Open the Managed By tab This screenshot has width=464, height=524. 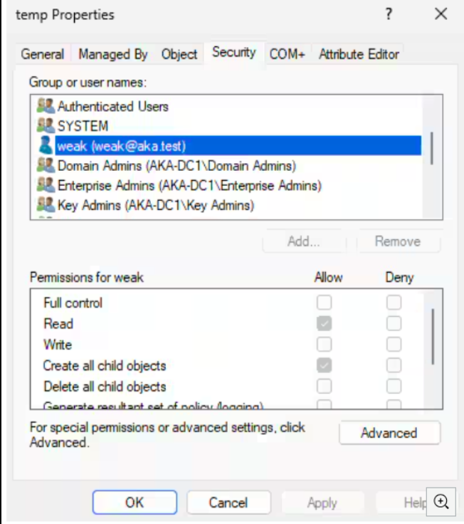[x=112, y=54]
